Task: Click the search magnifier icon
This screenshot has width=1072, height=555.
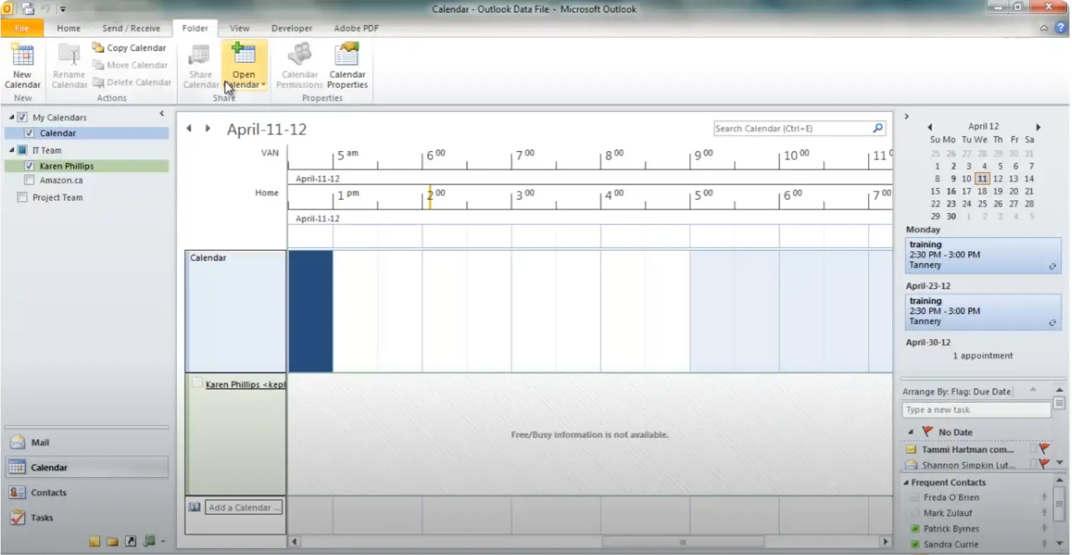Action: click(x=878, y=128)
